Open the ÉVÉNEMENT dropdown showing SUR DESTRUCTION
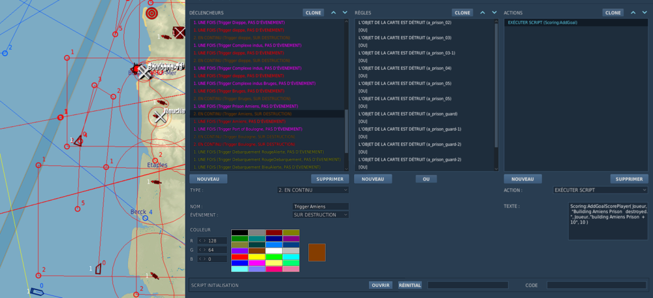Viewport: 653px width, 298px height. tap(321, 214)
